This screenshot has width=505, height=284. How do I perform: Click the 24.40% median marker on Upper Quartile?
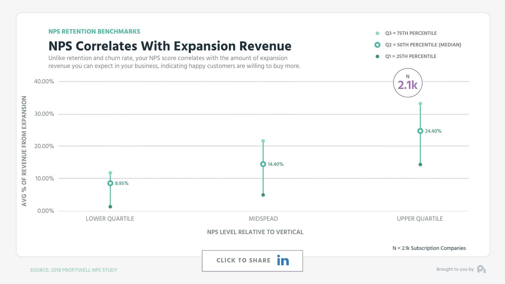point(421,131)
